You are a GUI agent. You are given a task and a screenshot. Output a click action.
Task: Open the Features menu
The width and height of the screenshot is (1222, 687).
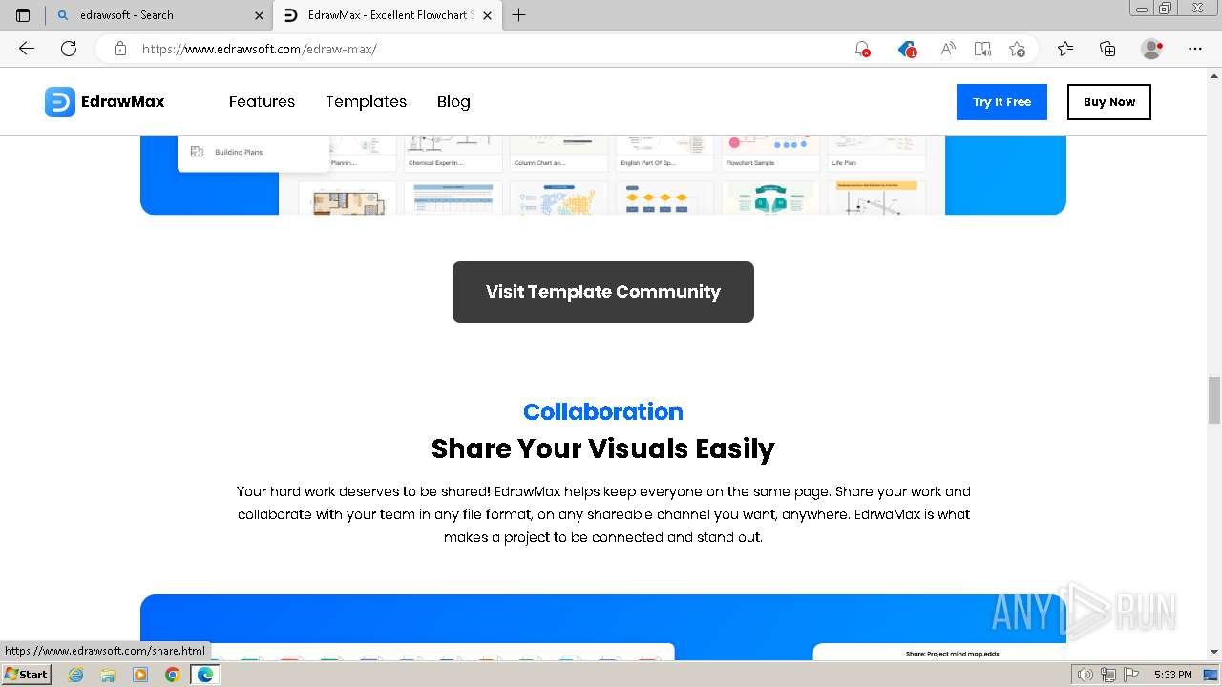262,102
